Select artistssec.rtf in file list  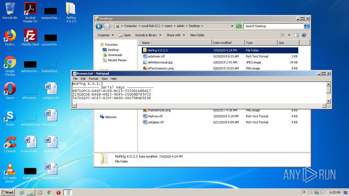coord(220,56)
